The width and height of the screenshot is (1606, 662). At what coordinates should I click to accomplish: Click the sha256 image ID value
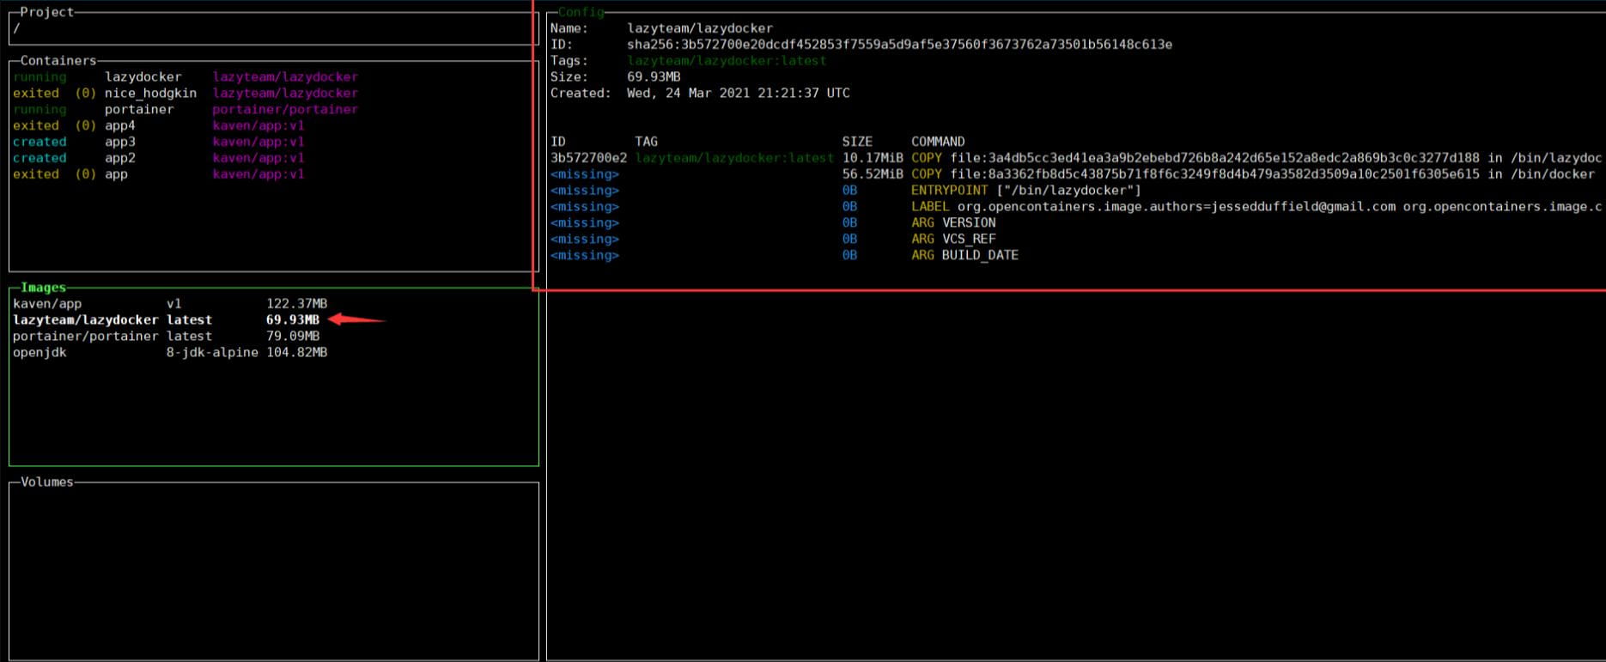tap(899, 45)
